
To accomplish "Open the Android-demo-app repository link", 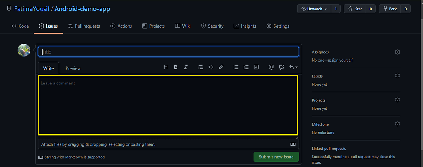I will point(82,9).
